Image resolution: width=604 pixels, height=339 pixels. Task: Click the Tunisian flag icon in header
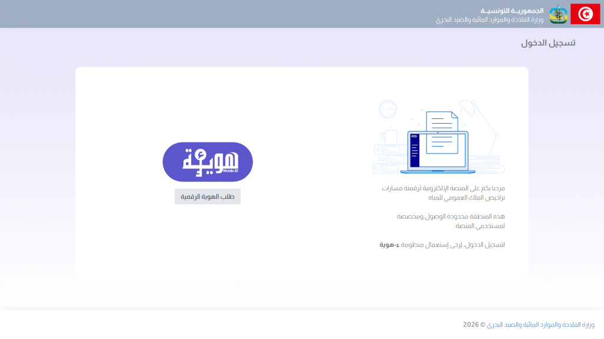tap(585, 14)
